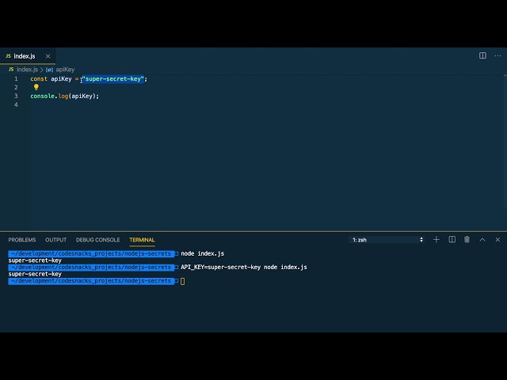Click the 'node index.js' terminal command
Screen dimensions: 507x380
coord(203,253)
